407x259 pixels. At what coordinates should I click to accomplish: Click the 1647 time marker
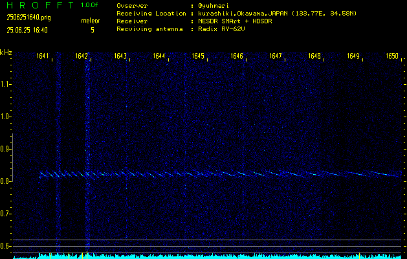coord(276,56)
